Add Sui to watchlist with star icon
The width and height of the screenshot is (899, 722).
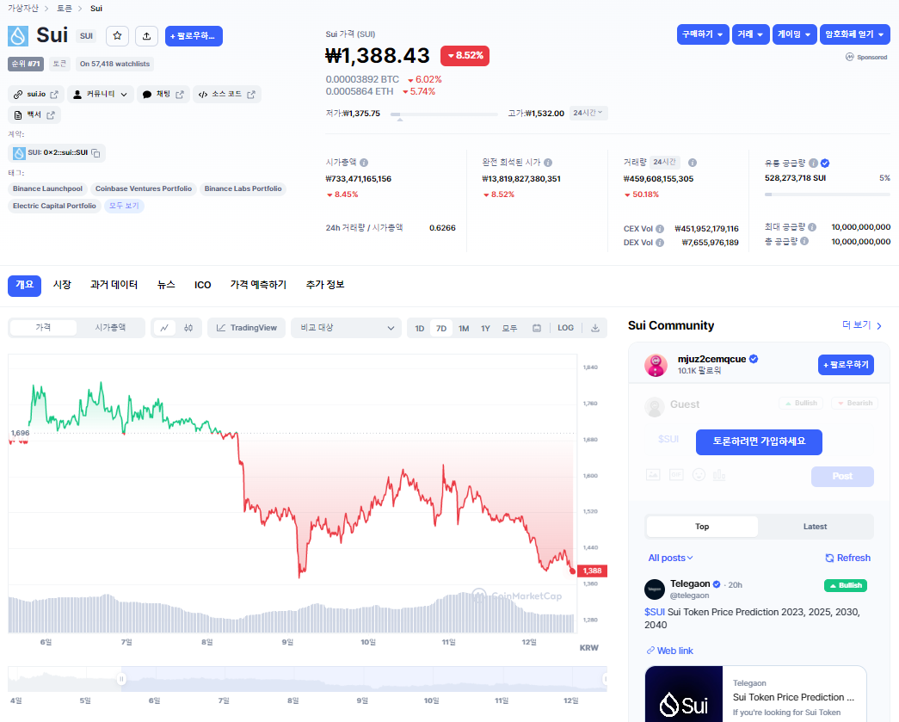(117, 35)
